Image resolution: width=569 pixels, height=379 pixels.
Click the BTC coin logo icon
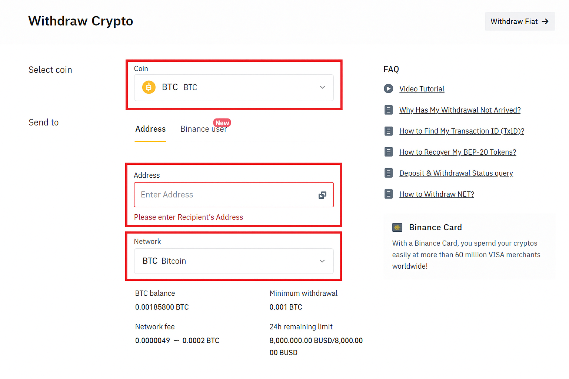pyautogui.click(x=149, y=87)
